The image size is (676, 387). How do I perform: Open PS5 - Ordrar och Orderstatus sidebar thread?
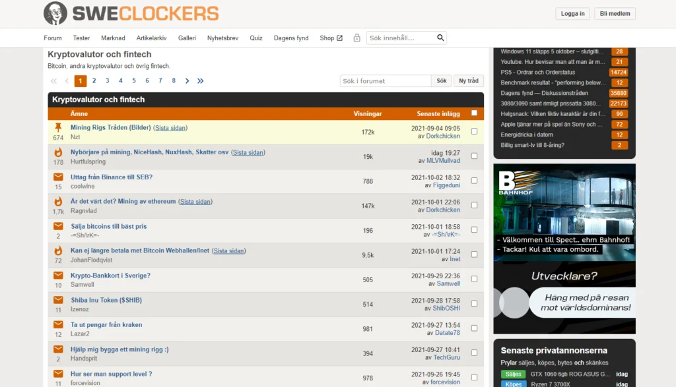point(537,73)
